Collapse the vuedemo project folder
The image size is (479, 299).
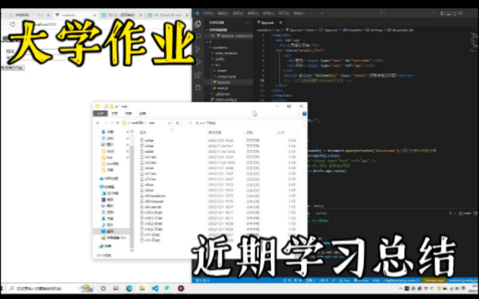coord(220,47)
